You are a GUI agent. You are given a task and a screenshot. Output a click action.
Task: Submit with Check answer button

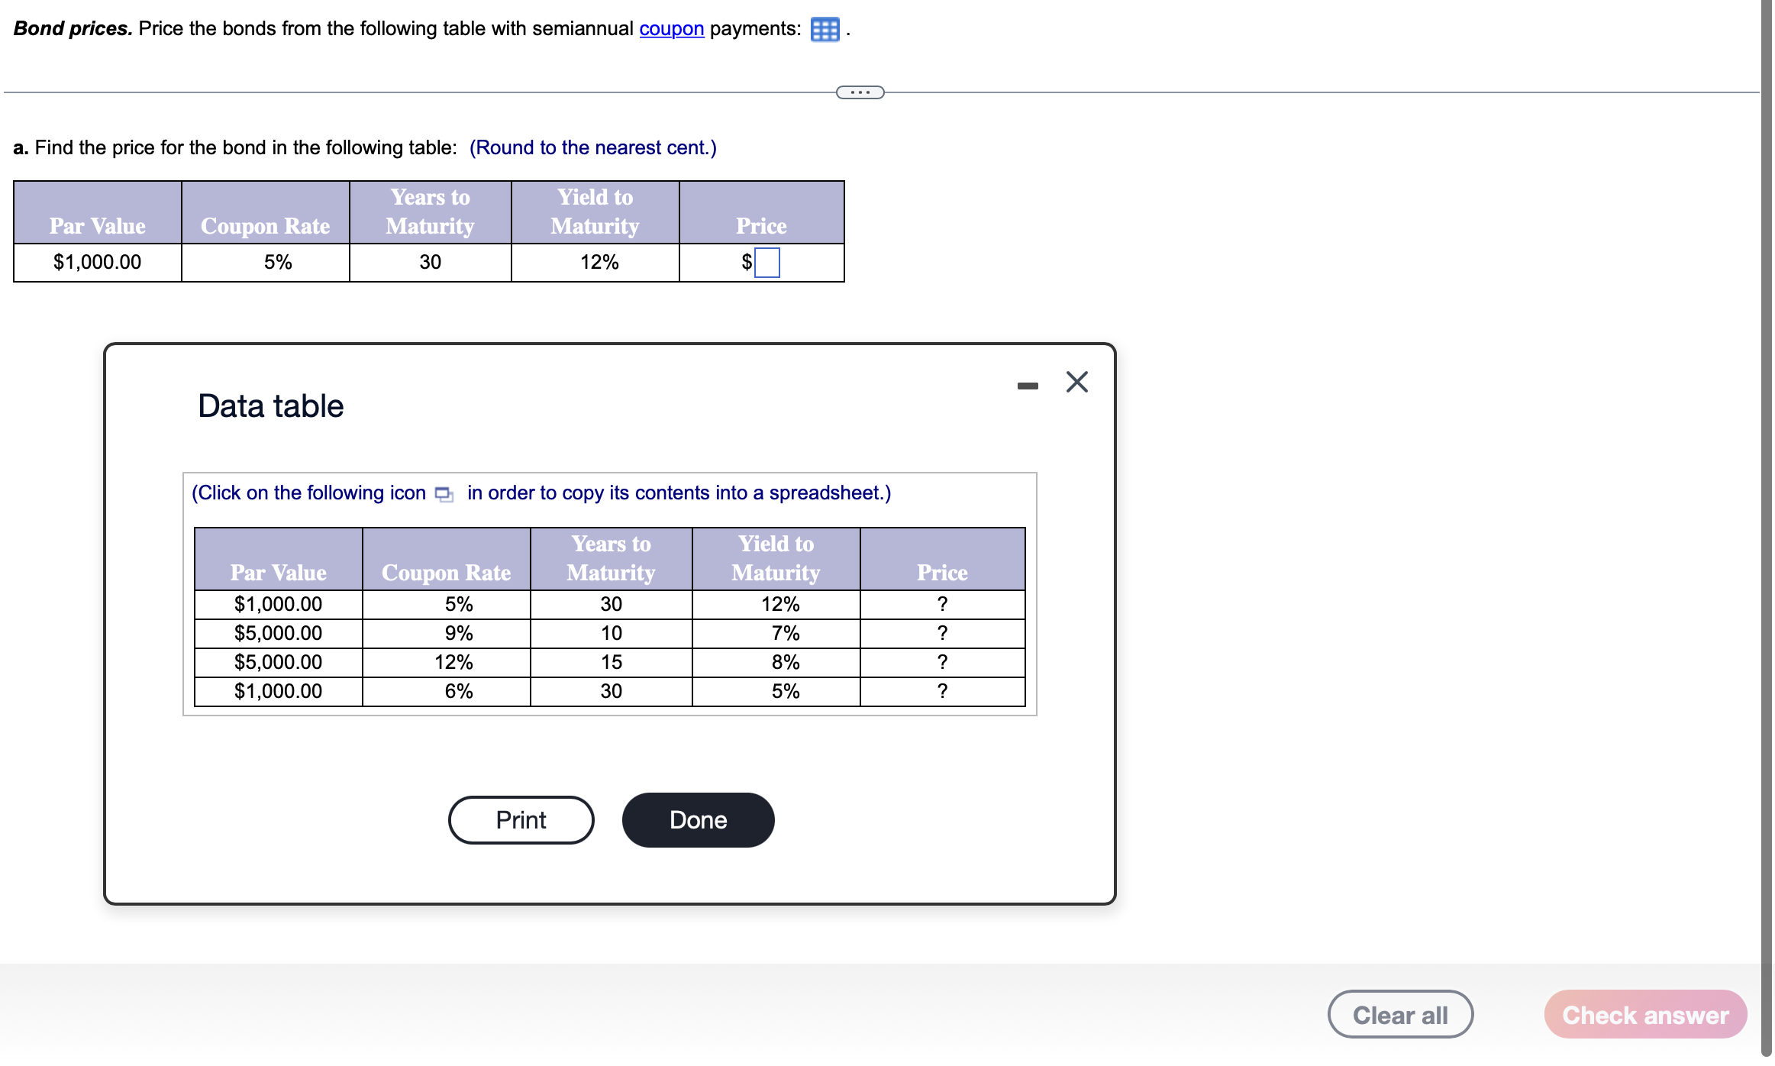click(x=1644, y=1014)
